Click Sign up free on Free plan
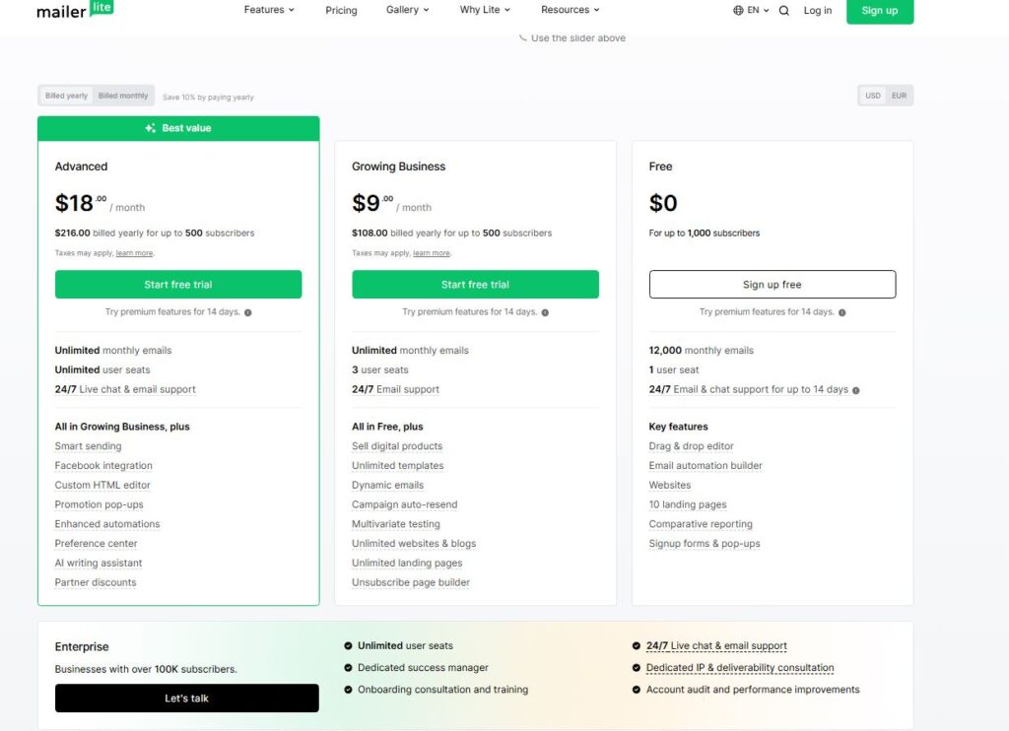This screenshot has width=1009, height=731. click(773, 285)
